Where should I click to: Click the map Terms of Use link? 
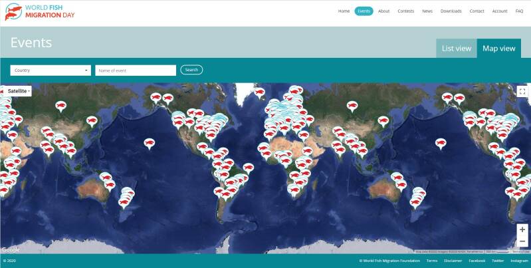pos(521,252)
